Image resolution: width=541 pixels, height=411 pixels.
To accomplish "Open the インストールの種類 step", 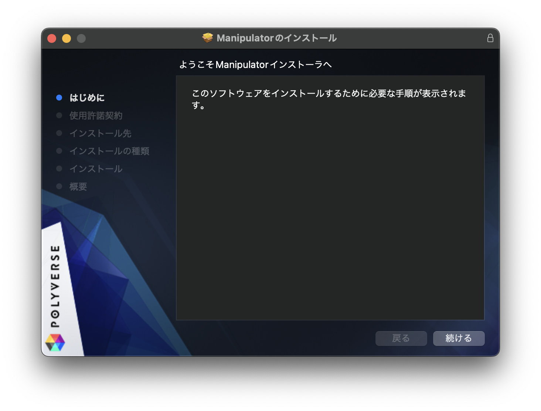I will pyautogui.click(x=109, y=151).
